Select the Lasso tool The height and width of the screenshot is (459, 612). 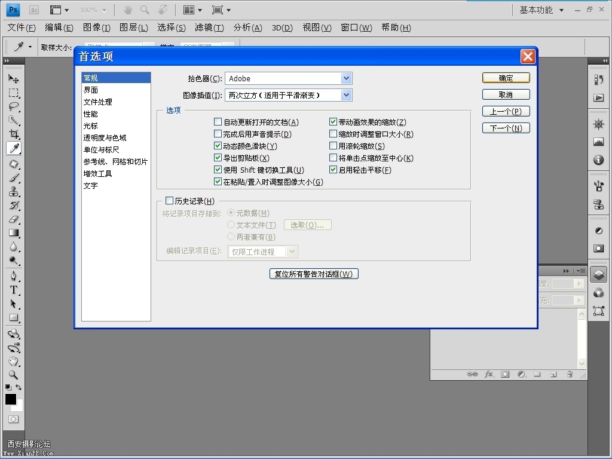[x=13, y=107]
